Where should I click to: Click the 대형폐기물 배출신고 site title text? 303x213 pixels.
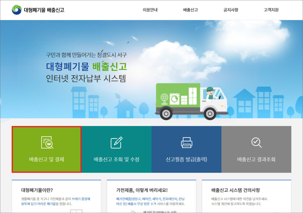[x=44, y=10]
